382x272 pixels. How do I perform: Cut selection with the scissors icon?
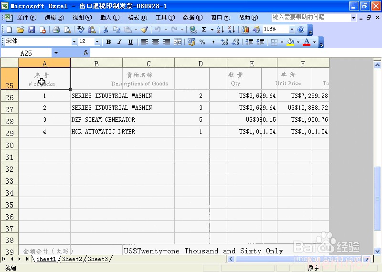pos(106,30)
